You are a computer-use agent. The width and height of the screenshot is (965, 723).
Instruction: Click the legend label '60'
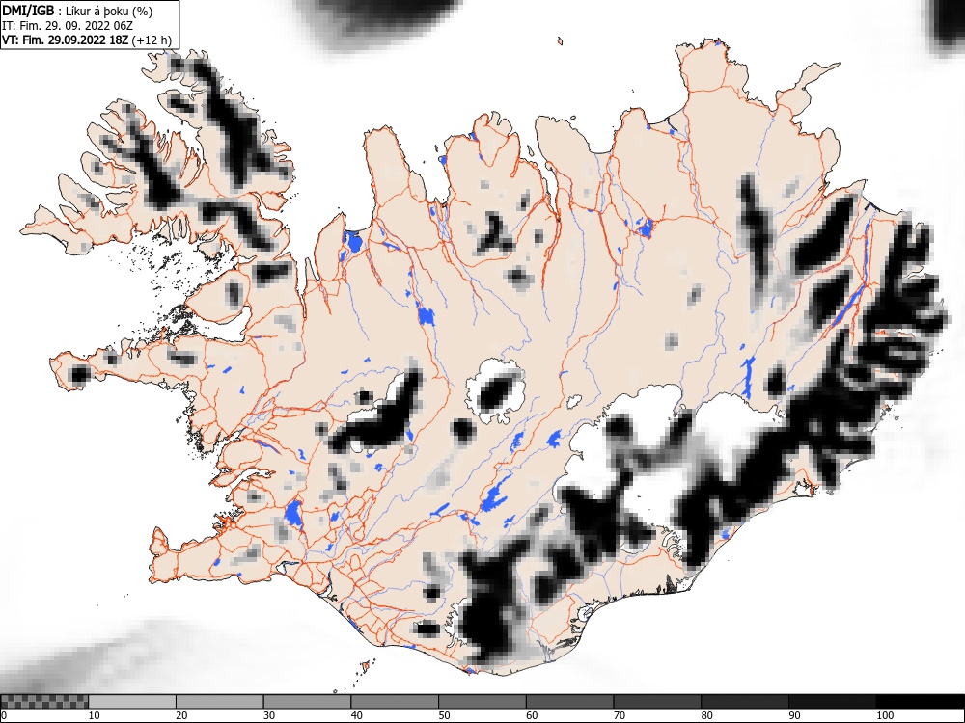[x=532, y=715]
